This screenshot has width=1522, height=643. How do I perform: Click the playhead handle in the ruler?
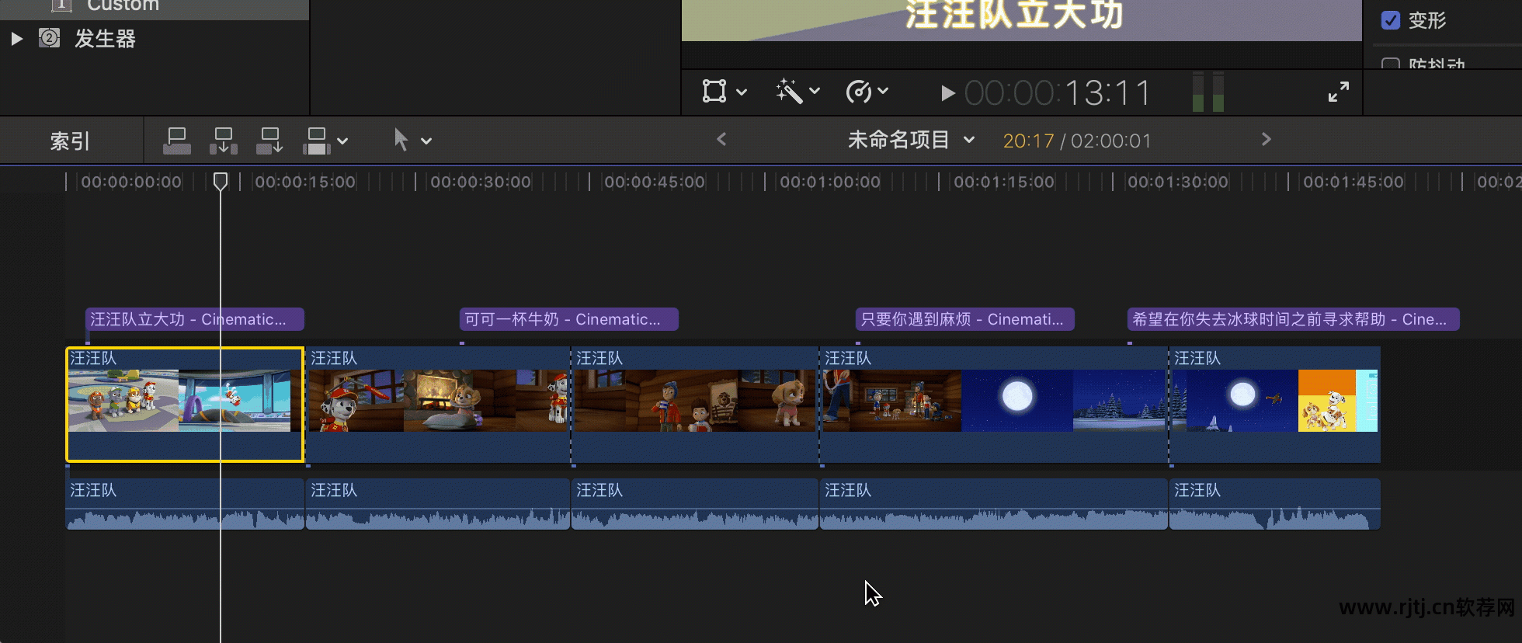click(x=221, y=181)
